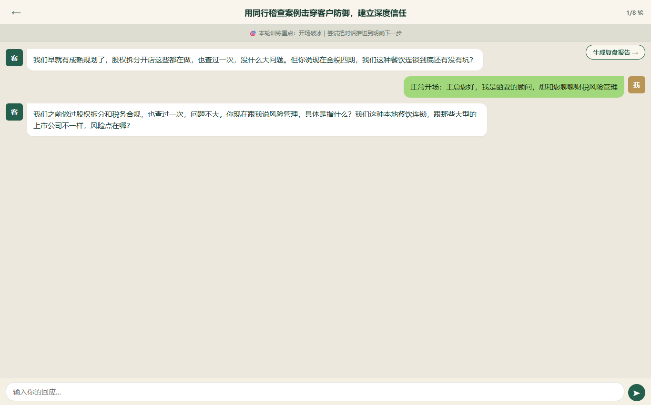Select the customer message asking 风险点在哪
651x405 pixels.
click(x=257, y=120)
